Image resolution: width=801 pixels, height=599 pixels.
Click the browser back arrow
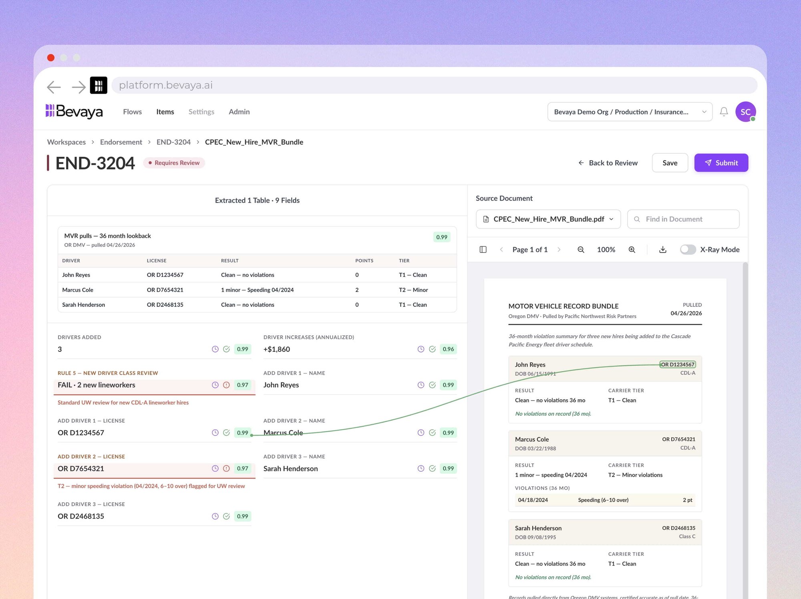coord(54,86)
